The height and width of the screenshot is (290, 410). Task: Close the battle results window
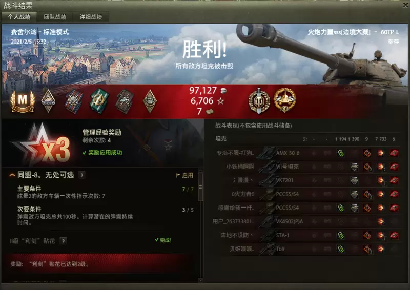[406, 5]
